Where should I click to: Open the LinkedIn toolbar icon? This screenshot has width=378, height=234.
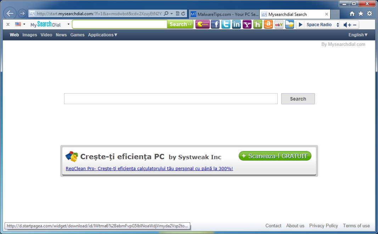236,24
